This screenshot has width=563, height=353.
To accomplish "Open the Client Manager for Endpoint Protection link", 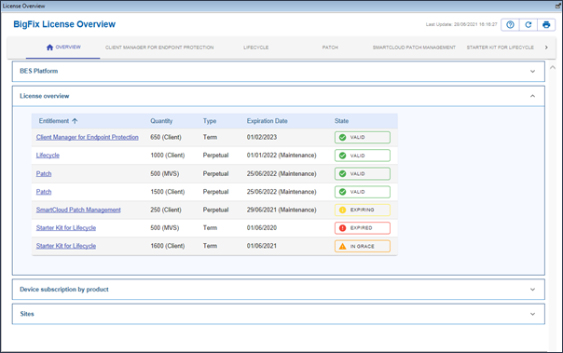I will [88, 137].
